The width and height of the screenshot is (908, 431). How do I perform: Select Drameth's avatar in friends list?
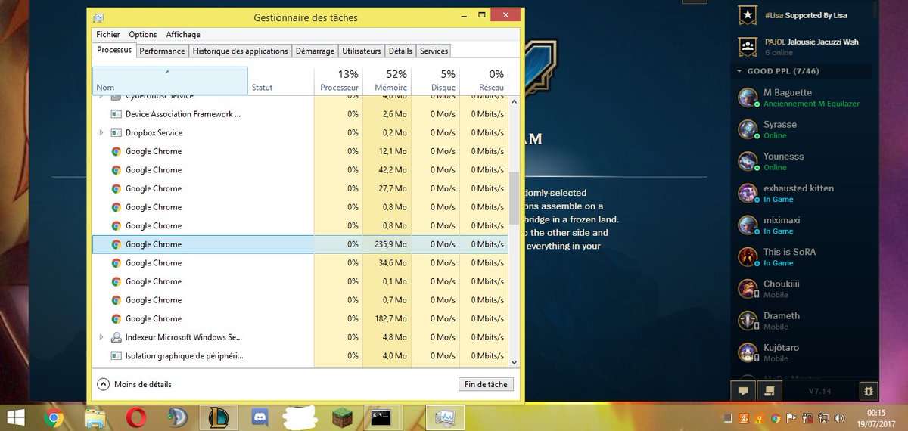click(x=748, y=320)
